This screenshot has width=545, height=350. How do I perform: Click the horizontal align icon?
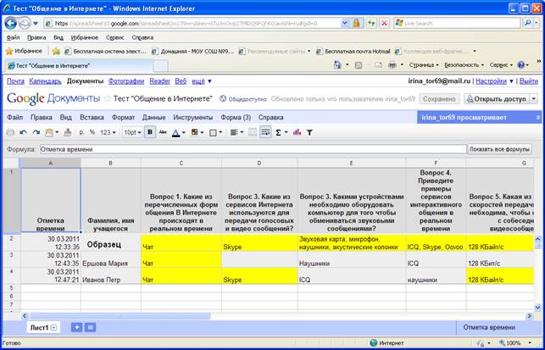point(234,132)
